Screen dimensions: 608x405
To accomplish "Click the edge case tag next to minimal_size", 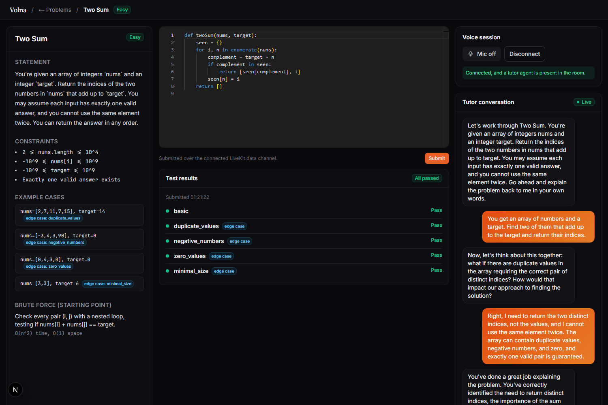I will (224, 271).
